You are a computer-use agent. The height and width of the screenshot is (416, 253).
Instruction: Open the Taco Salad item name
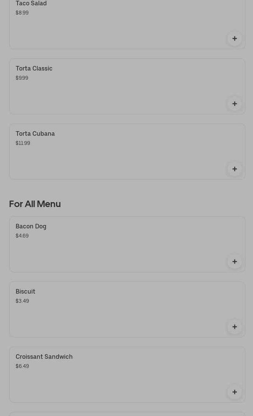coord(31,3)
